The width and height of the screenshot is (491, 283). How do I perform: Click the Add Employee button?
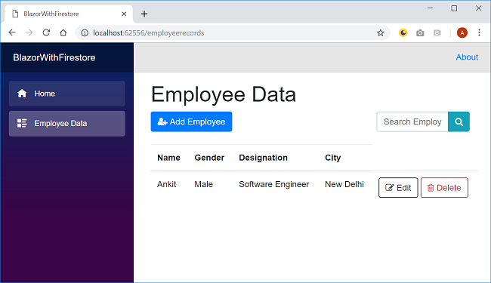click(x=191, y=122)
